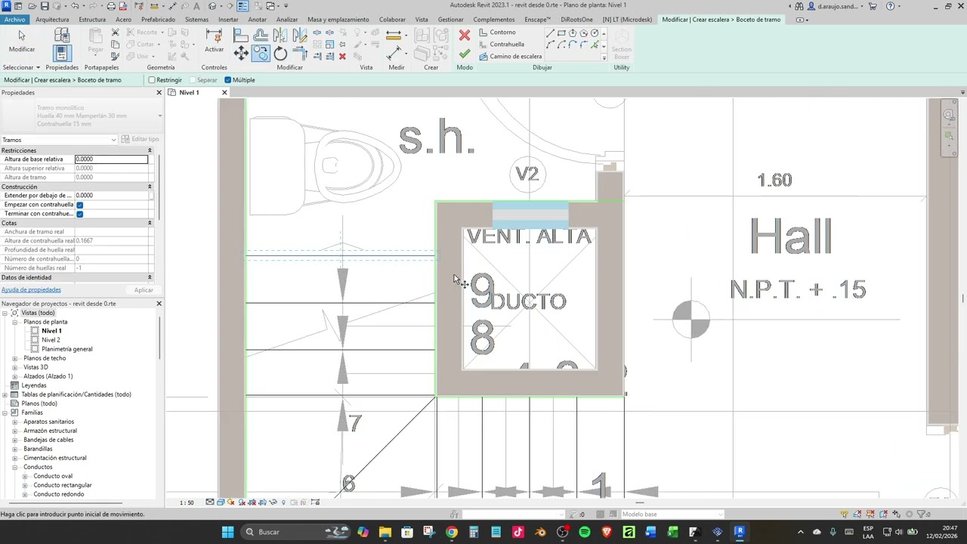Open the Estructura ribbon tab
967x544 pixels.
(92, 20)
